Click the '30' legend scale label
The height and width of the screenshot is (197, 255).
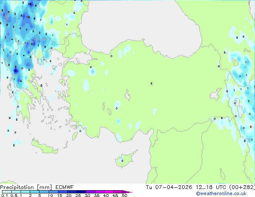[87, 195]
